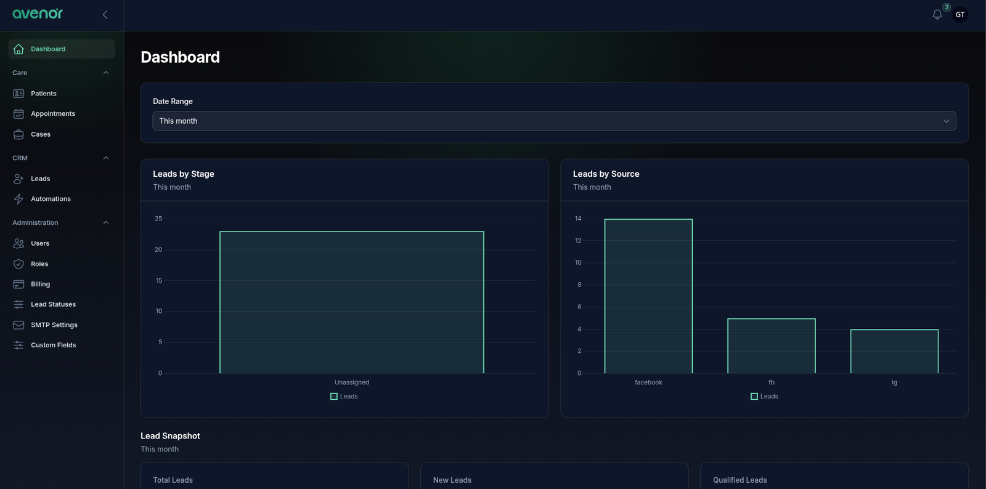Click the Patients card icon
986x489 pixels.
tap(18, 94)
